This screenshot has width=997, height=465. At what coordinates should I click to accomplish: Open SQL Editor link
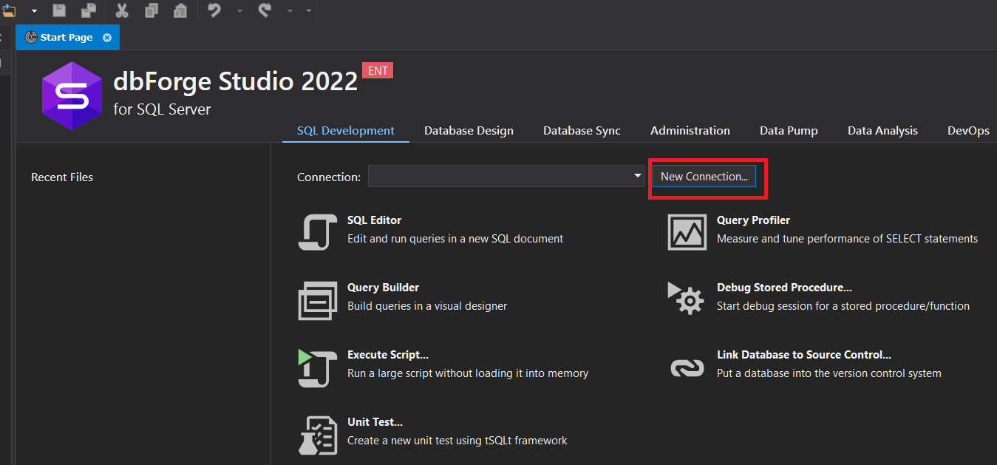click(374, 220)
